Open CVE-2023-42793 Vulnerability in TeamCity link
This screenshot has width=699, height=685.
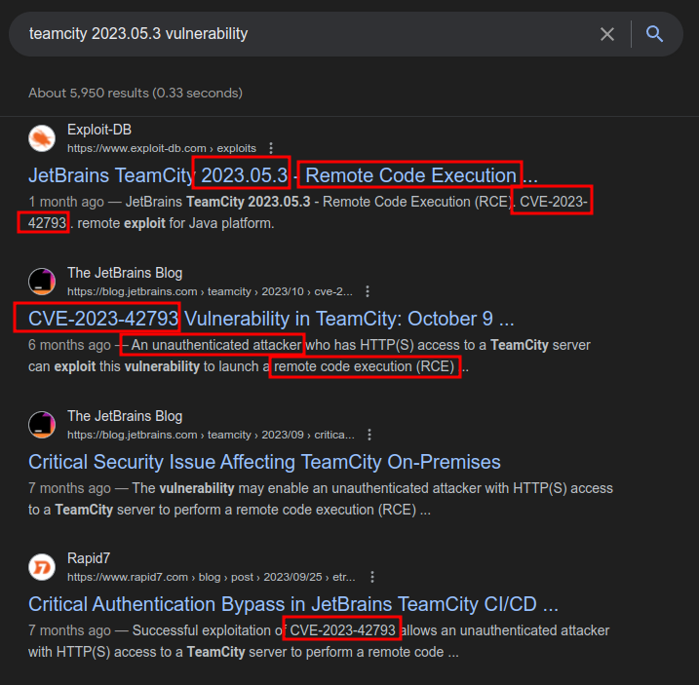pyautogui.click(x=271, y=319)
